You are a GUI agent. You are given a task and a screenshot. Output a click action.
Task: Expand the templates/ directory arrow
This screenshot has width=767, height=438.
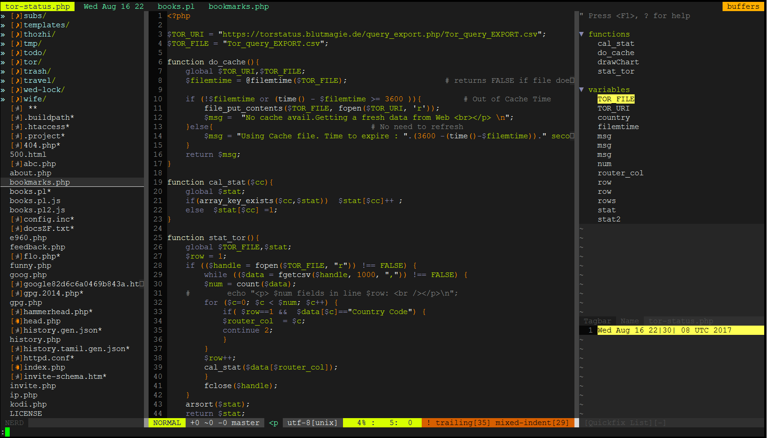3,25
